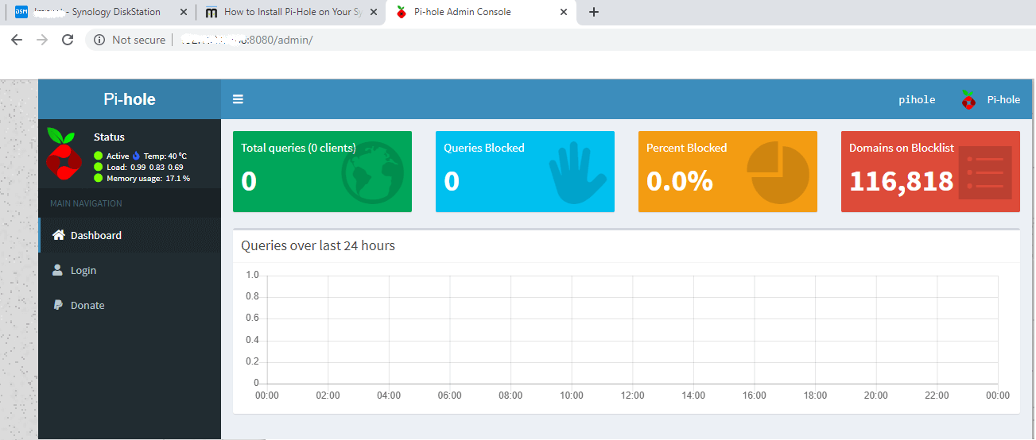1036x440 pixels.
Task: Close the How to Install Pi-Hole tab
Action: tap(374, 12)
